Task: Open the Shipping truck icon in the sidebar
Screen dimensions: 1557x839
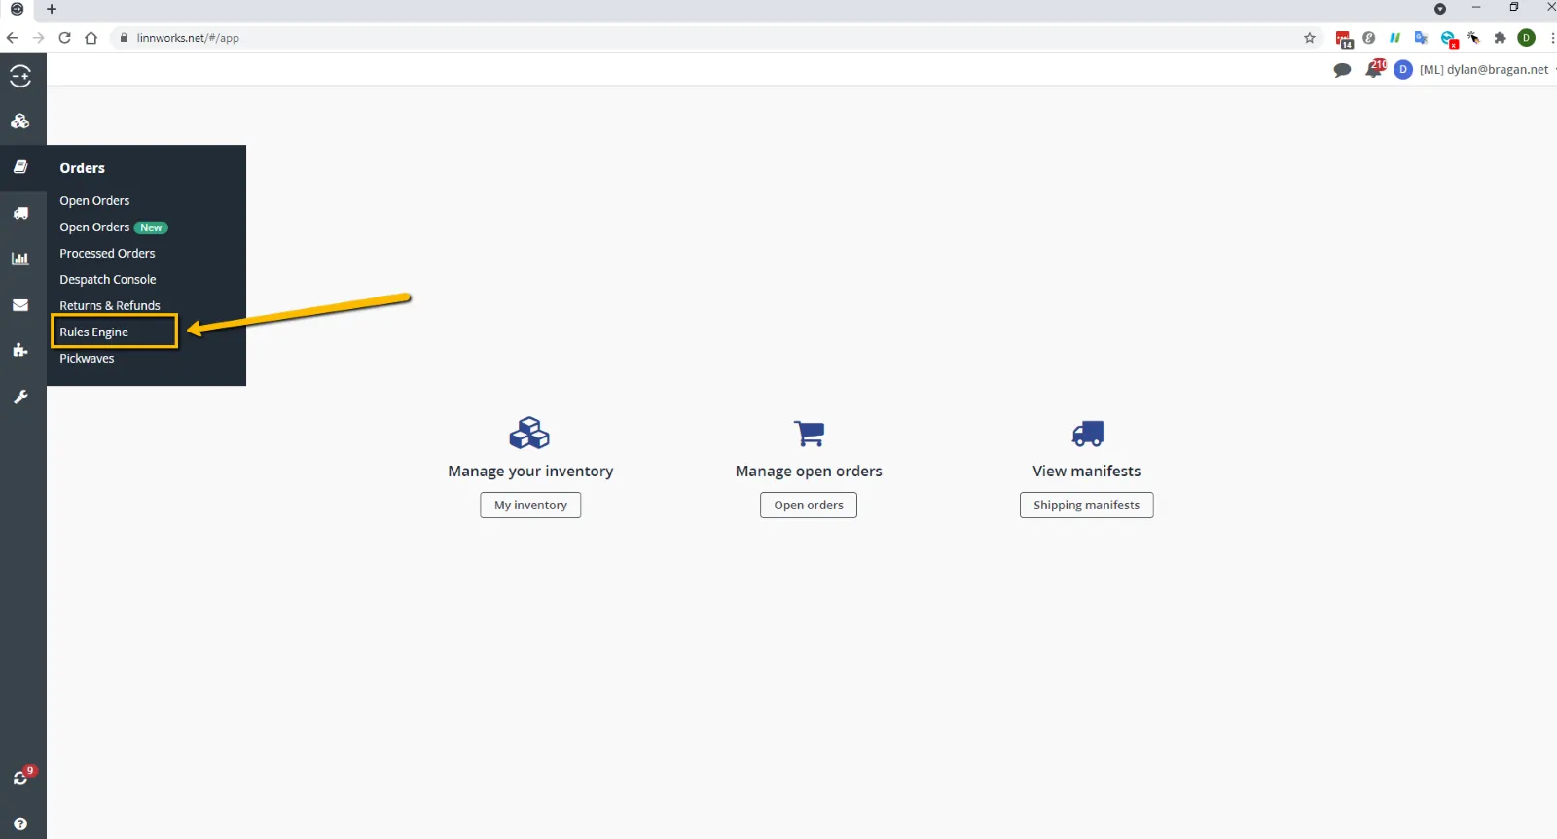Action: (x=20, y=213)
